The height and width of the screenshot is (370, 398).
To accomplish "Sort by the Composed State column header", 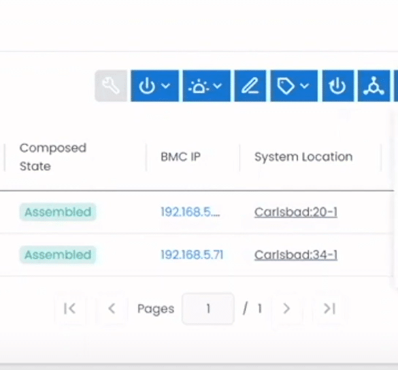I will coord(53,157).
